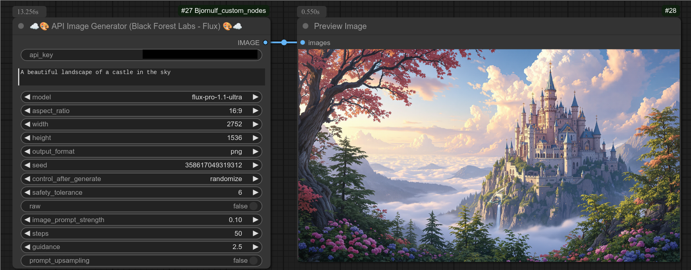Change control_after_generate mode
This screenshot has width=691, height=270.
click(x=141, y=179)
